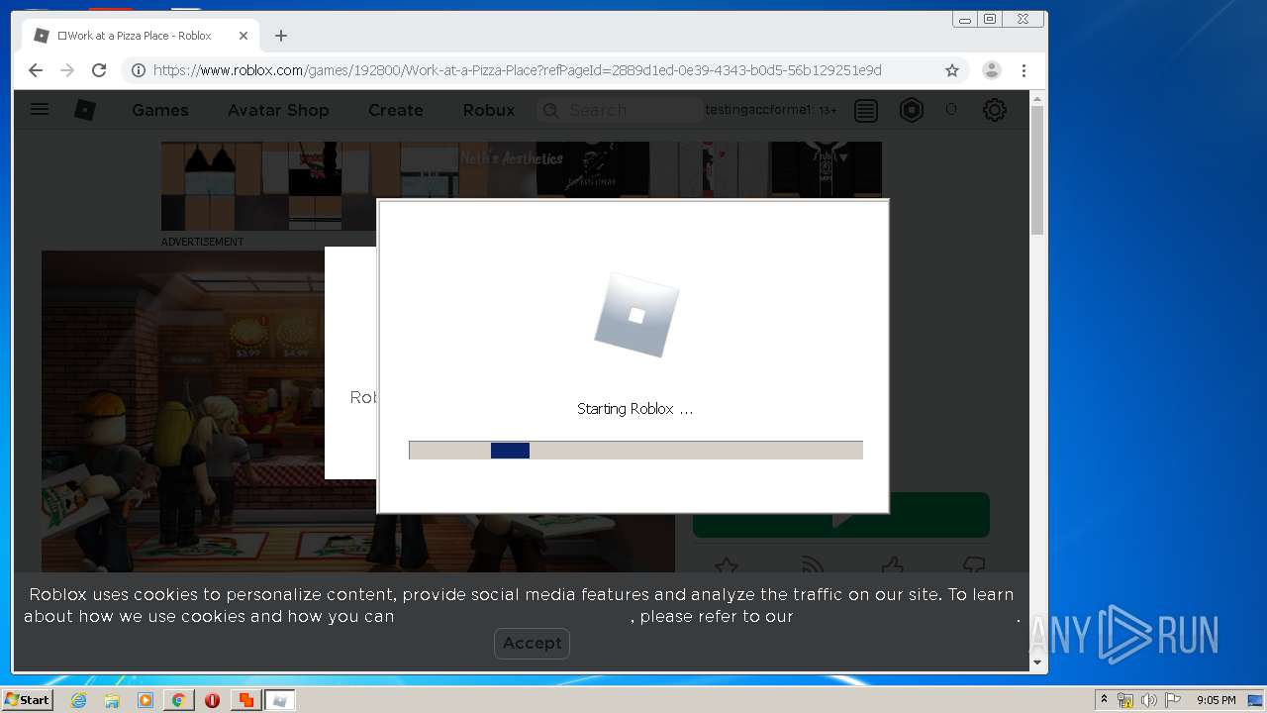The width and height of the screenshot is (1267, 713).
Task: Go to Roblox home via logo icon
Action: click(x=85, y=110)
